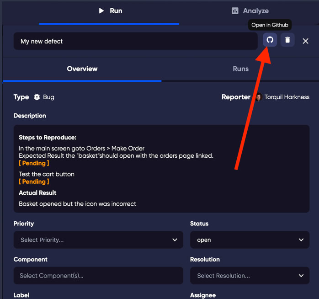Open the Select Priority dropdown

click(x=98, y=240)
